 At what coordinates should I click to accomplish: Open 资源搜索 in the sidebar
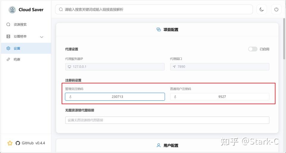(x=26, y=25)
